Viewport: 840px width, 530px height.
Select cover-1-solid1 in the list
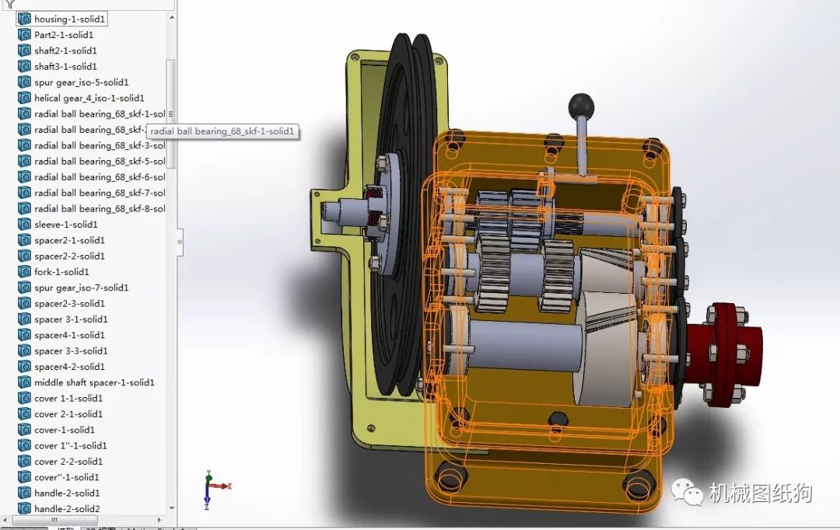(x=65, y=430)
